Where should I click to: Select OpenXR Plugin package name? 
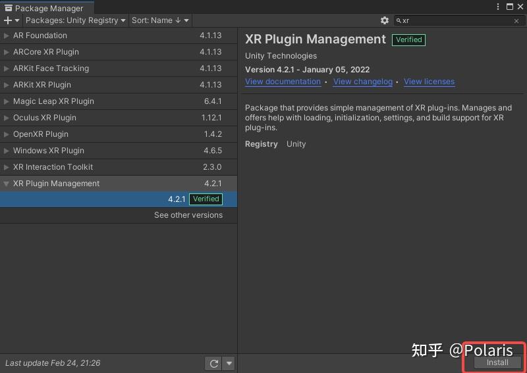(41, 134)
